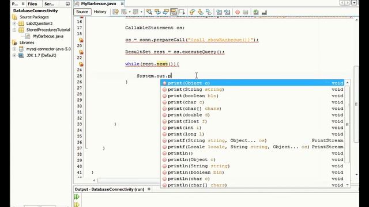Select MyBarbecue.java in project tree
Screen dimensions: 369x207
click(48, 36)
